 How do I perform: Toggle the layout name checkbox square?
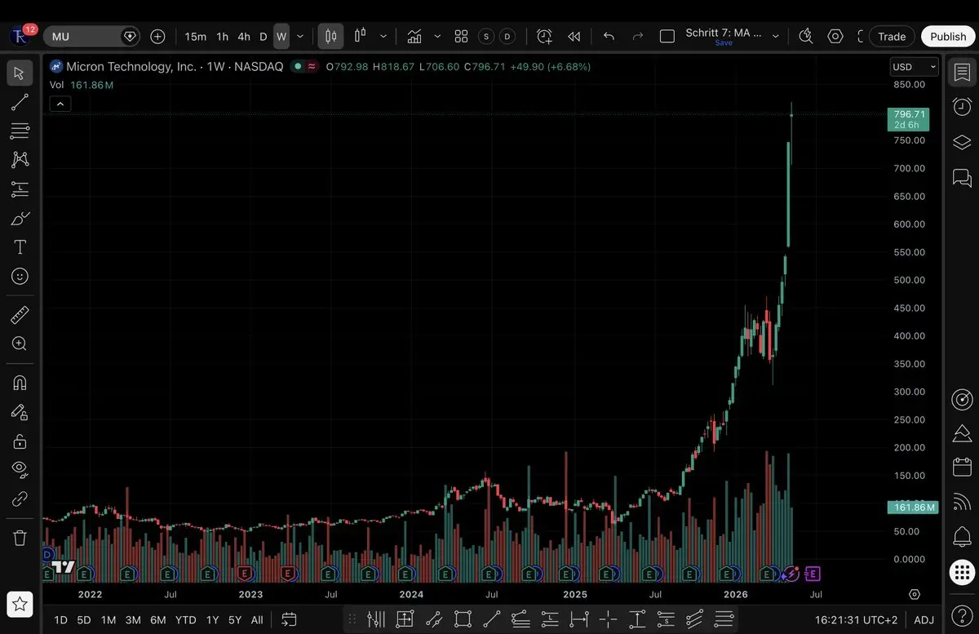pyautogui.click(x=667, y=37)
